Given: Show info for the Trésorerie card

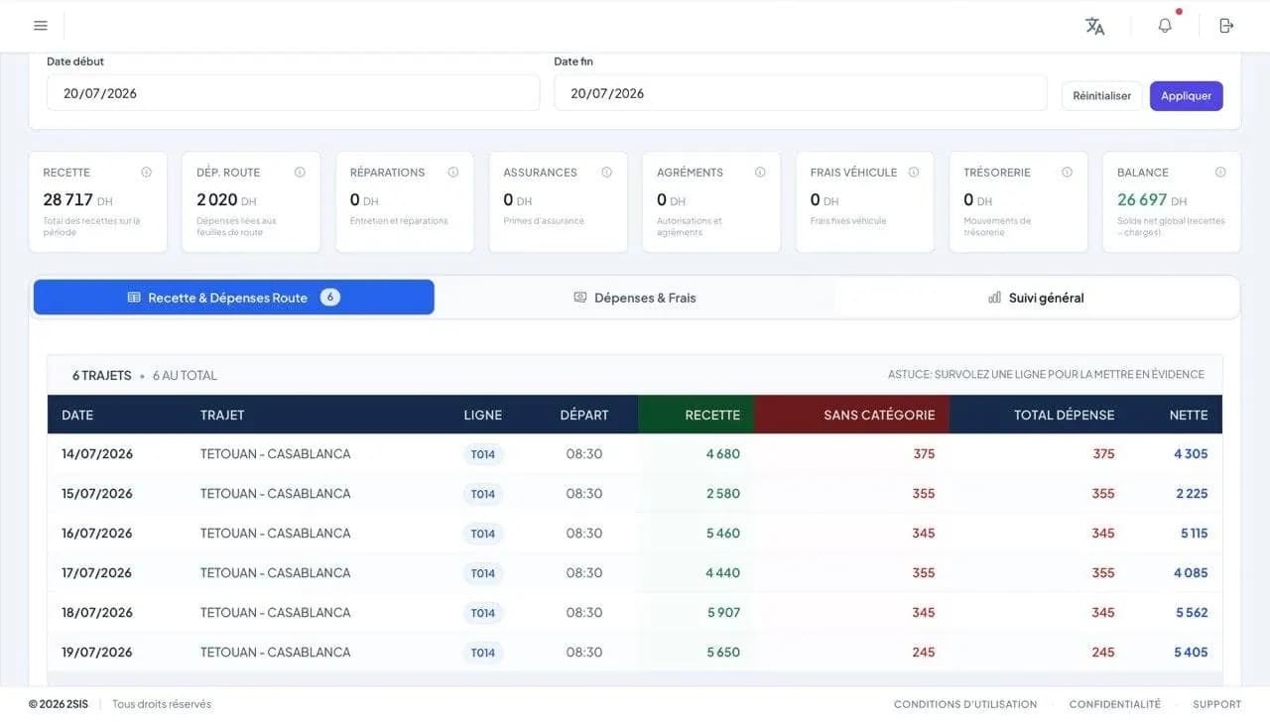Looking at the screenshot, I should click(1067, 173).
